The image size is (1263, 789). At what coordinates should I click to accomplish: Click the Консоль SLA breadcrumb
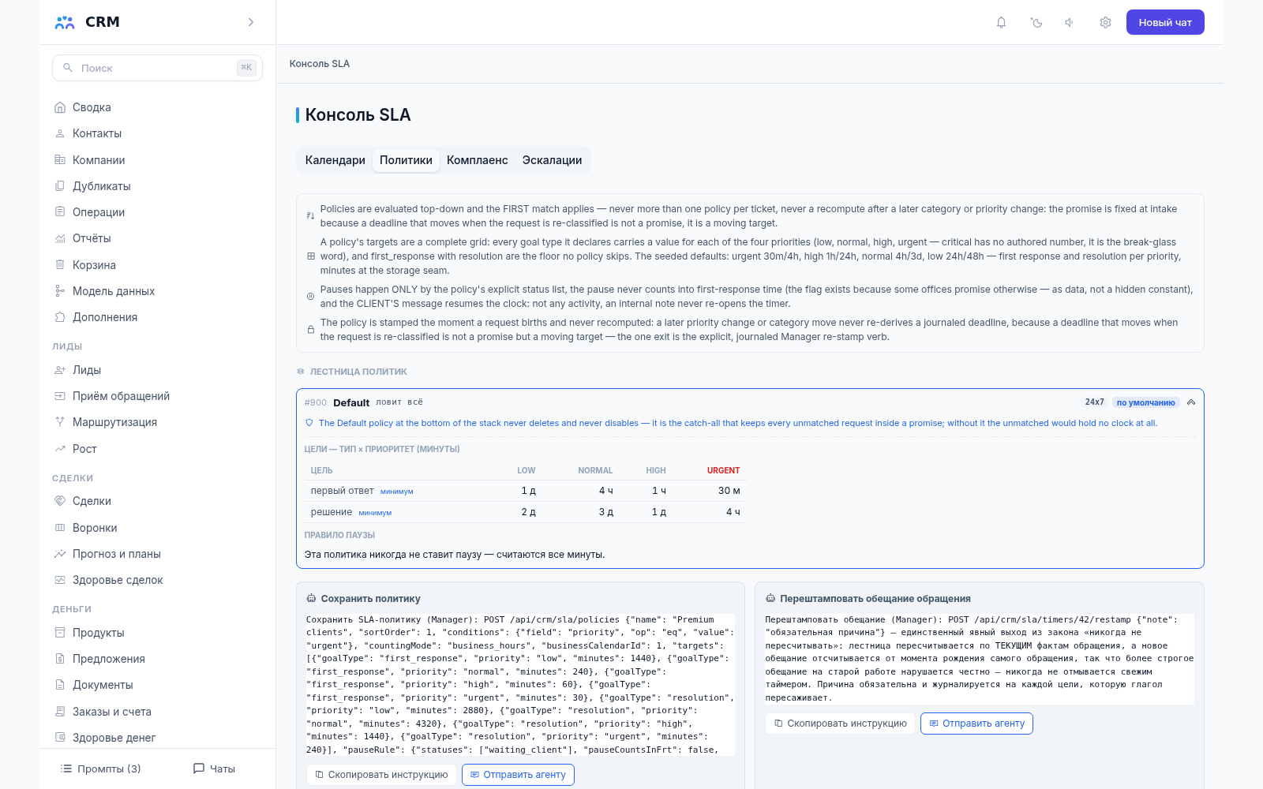[320, 64]
